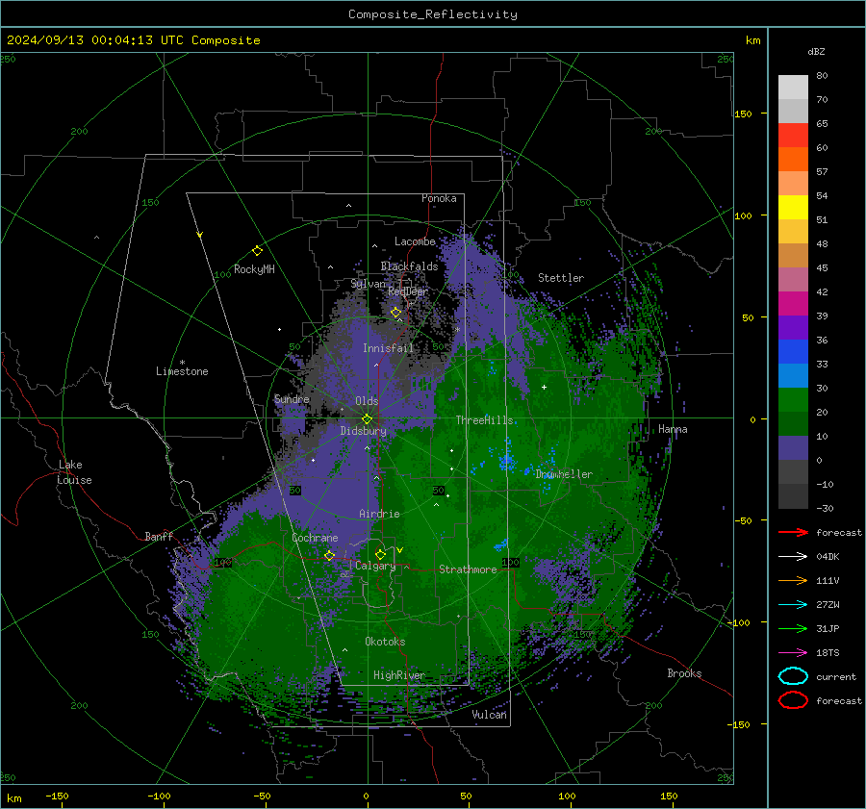The width and height of the screenshot is (866, 809).
Task: Click the 39 dBZ purple color swatch
Action: point(793,327)
